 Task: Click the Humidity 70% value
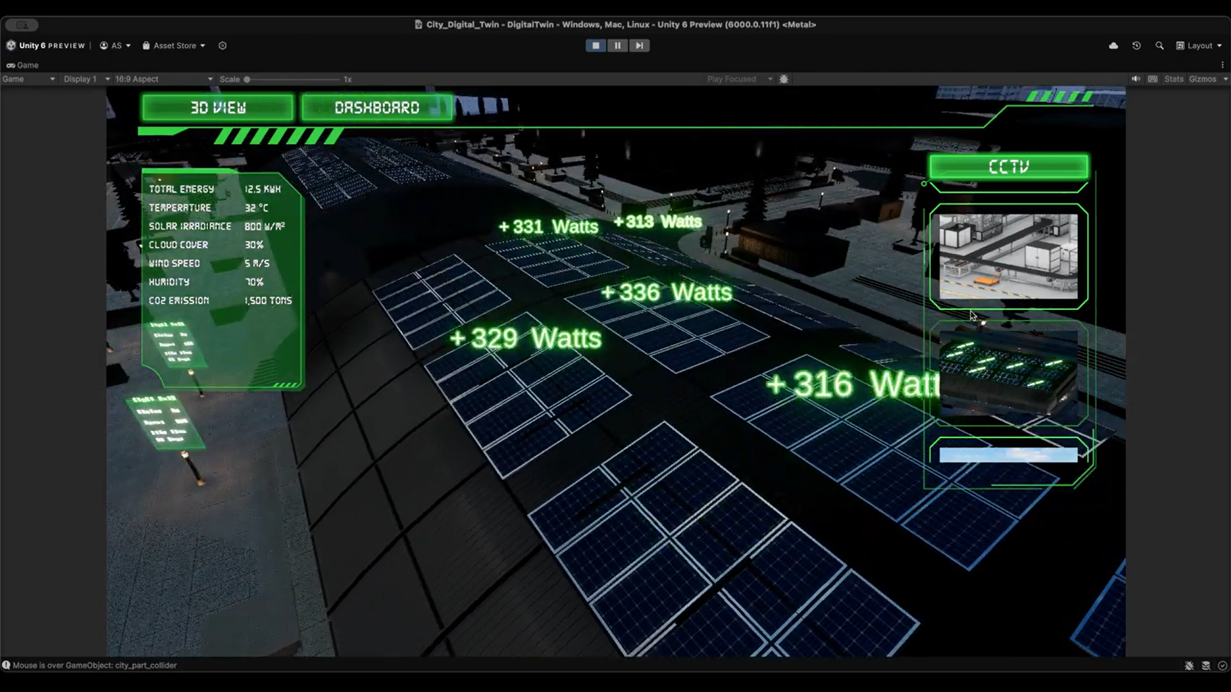click(254, 282)
